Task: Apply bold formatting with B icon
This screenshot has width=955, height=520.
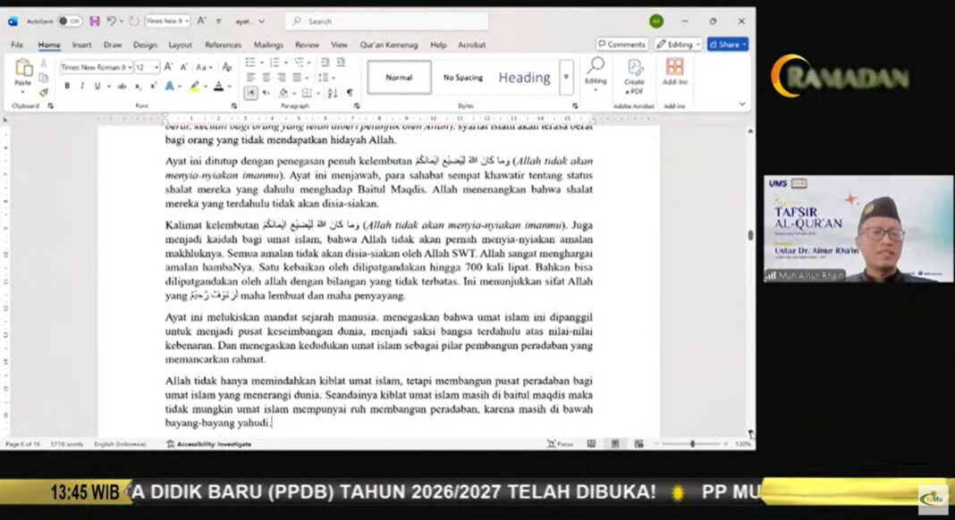Action: tap(68, 86)
